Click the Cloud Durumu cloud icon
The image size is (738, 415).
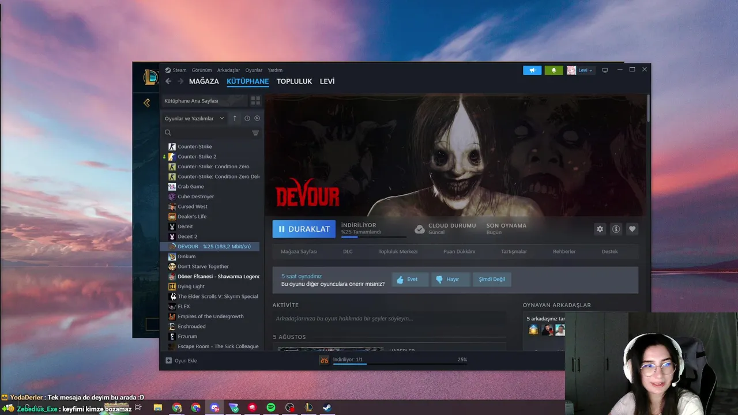[x=420, y=229]
